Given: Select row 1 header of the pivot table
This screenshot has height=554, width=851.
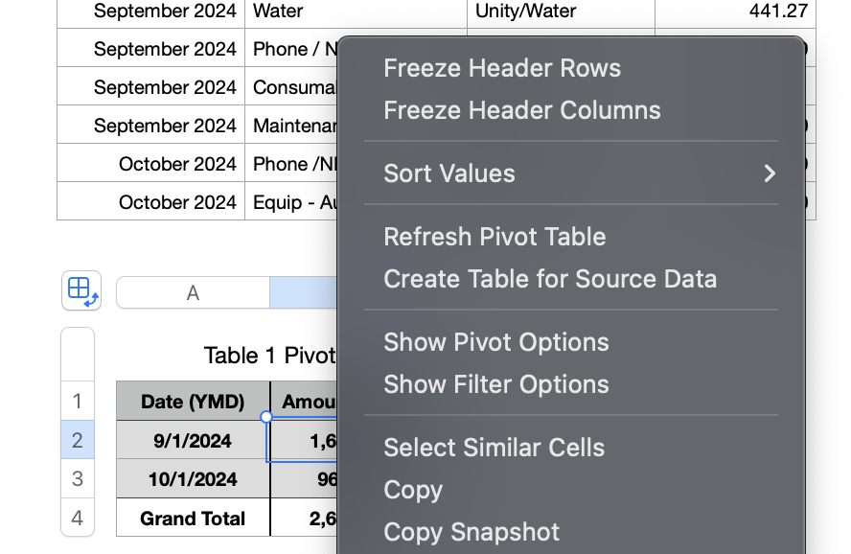Looking at the screenshot, I should [78, 401].
